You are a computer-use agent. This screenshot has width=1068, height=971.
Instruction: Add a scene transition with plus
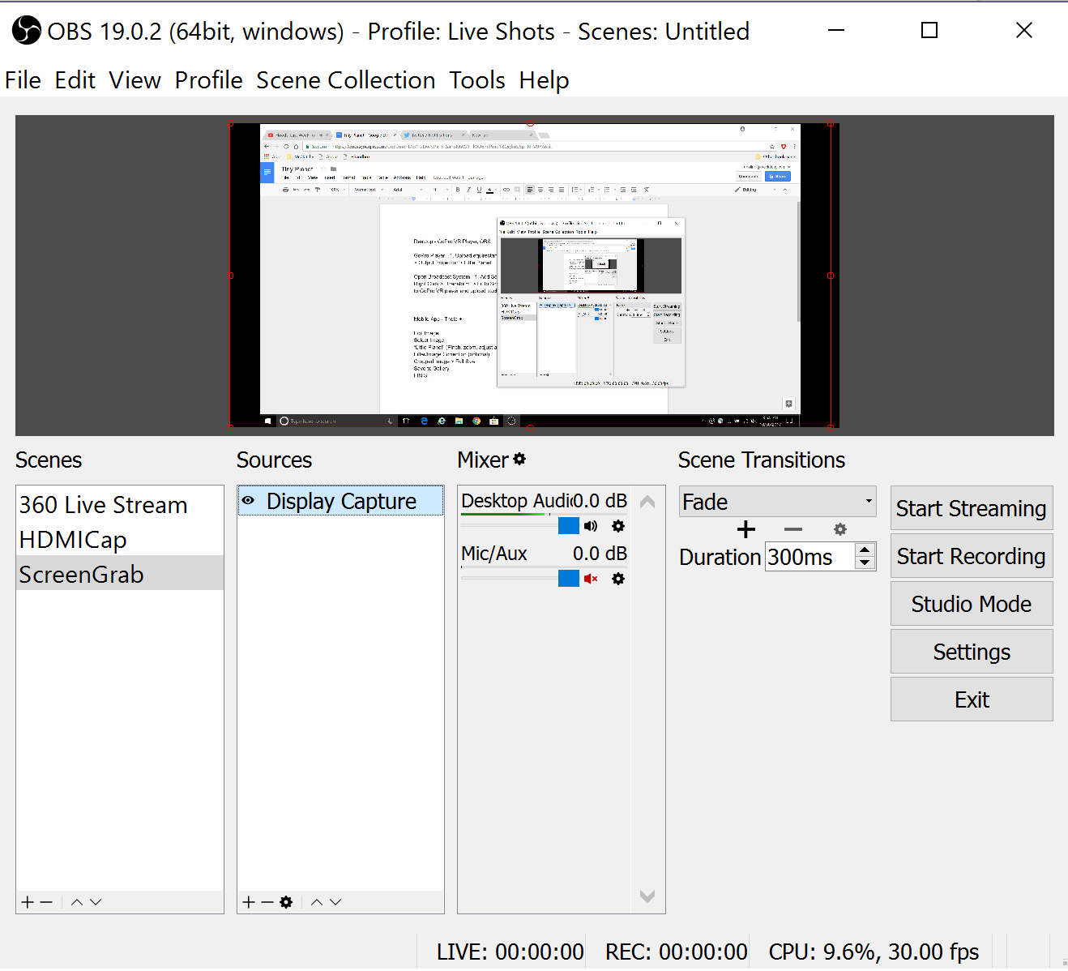point(746,529)
